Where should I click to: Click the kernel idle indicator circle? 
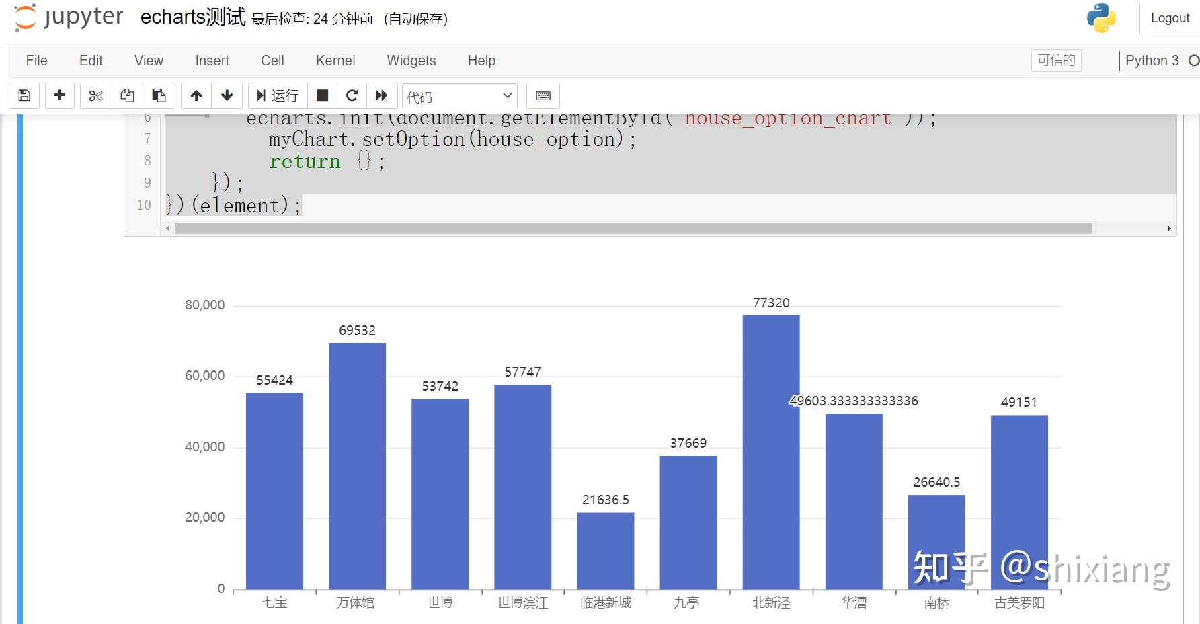pyautogui.click(x=1194, y=61)
